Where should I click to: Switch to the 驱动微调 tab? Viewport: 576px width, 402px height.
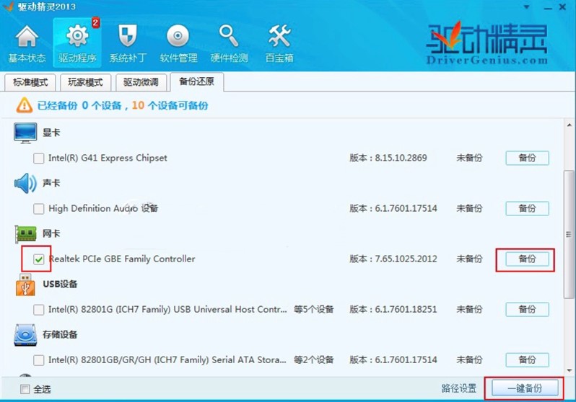[141, 82]
